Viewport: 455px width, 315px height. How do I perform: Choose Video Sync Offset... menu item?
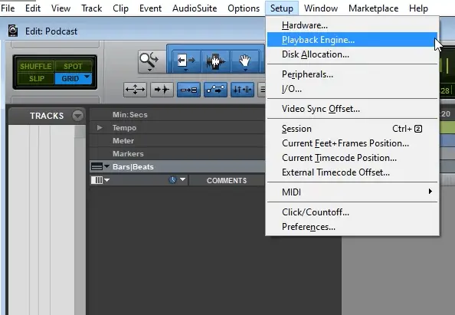[x=352, y=109]
